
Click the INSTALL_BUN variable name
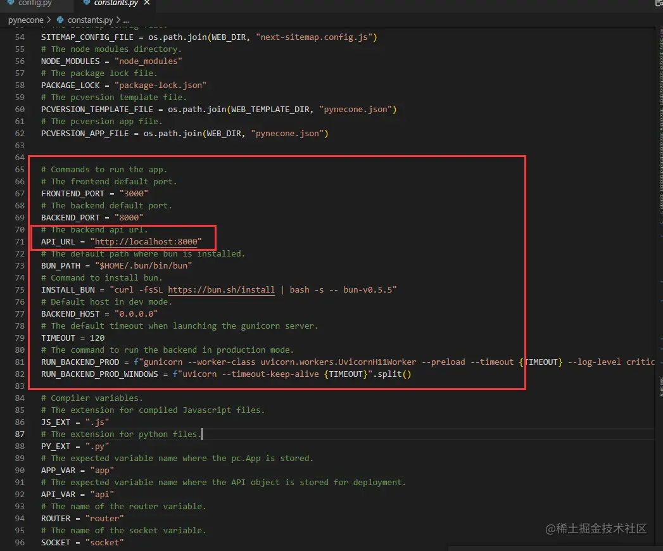tap(68, 290)
